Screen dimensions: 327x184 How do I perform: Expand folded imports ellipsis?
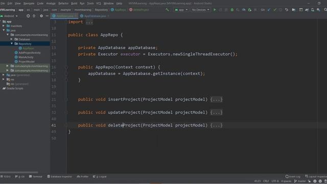coord(89,22)
